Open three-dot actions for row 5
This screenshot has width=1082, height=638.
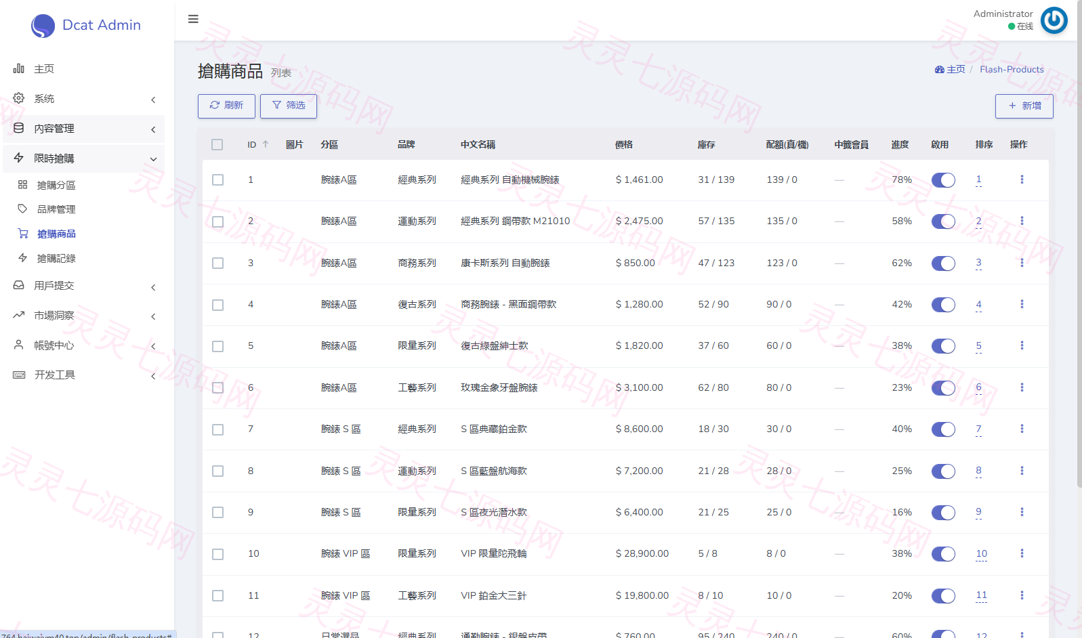(1022, 345)
